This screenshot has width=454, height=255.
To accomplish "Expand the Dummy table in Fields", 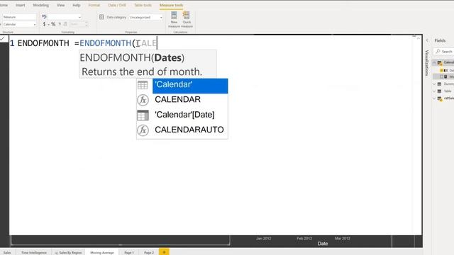I will [x=434, y=84].
